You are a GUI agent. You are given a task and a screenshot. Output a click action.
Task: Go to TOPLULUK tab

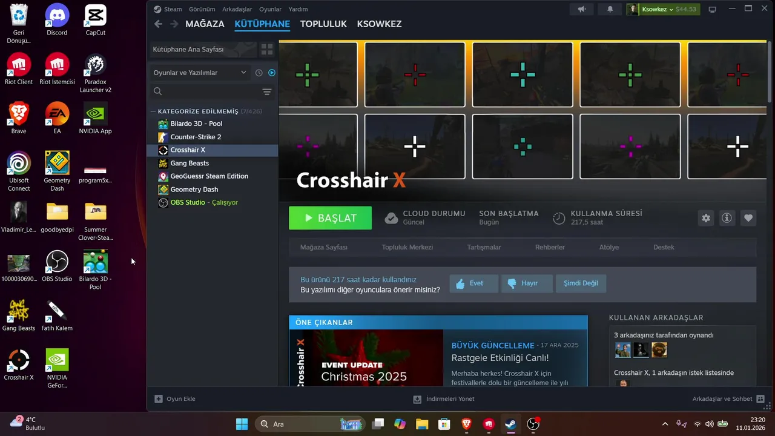[323, 24]
